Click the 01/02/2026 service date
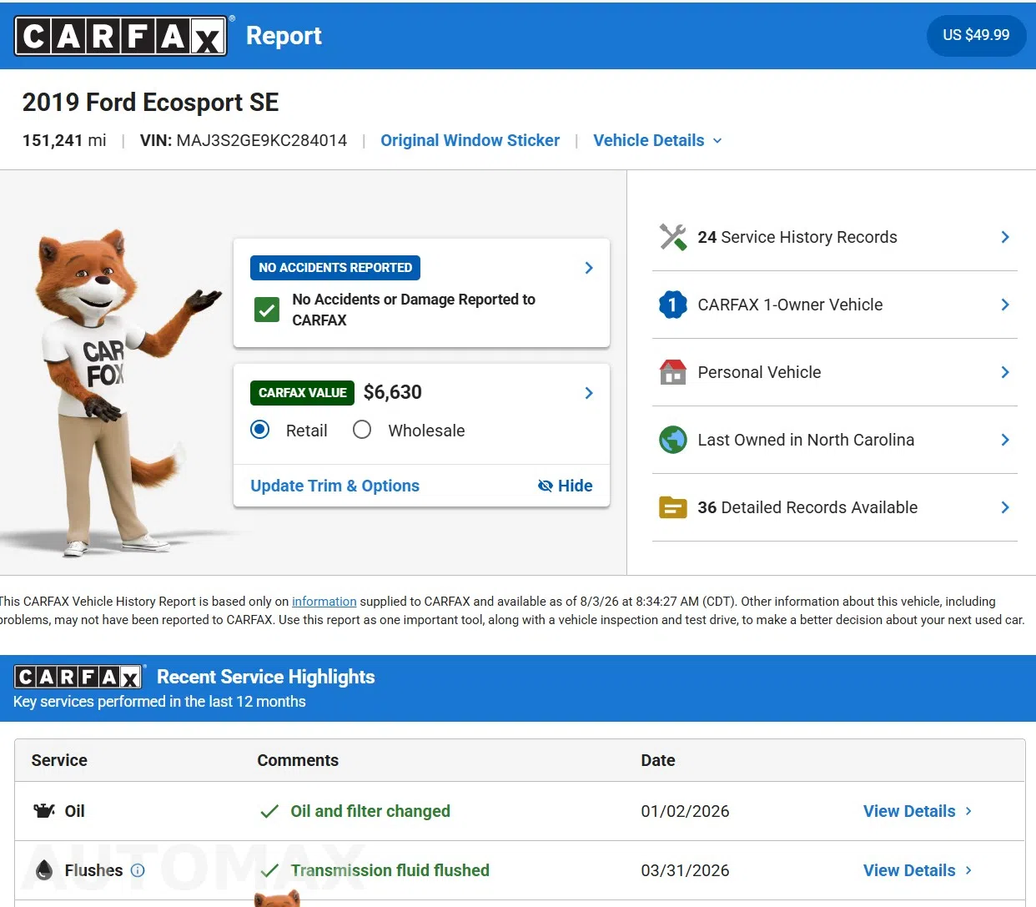 (x=685, y=811)
